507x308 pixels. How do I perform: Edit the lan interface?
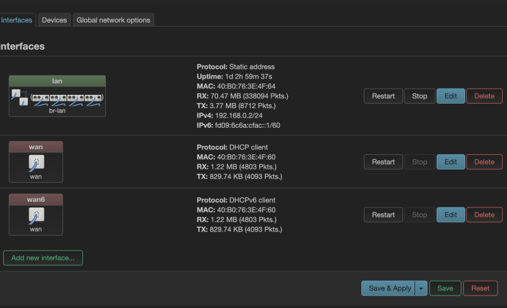451,96
